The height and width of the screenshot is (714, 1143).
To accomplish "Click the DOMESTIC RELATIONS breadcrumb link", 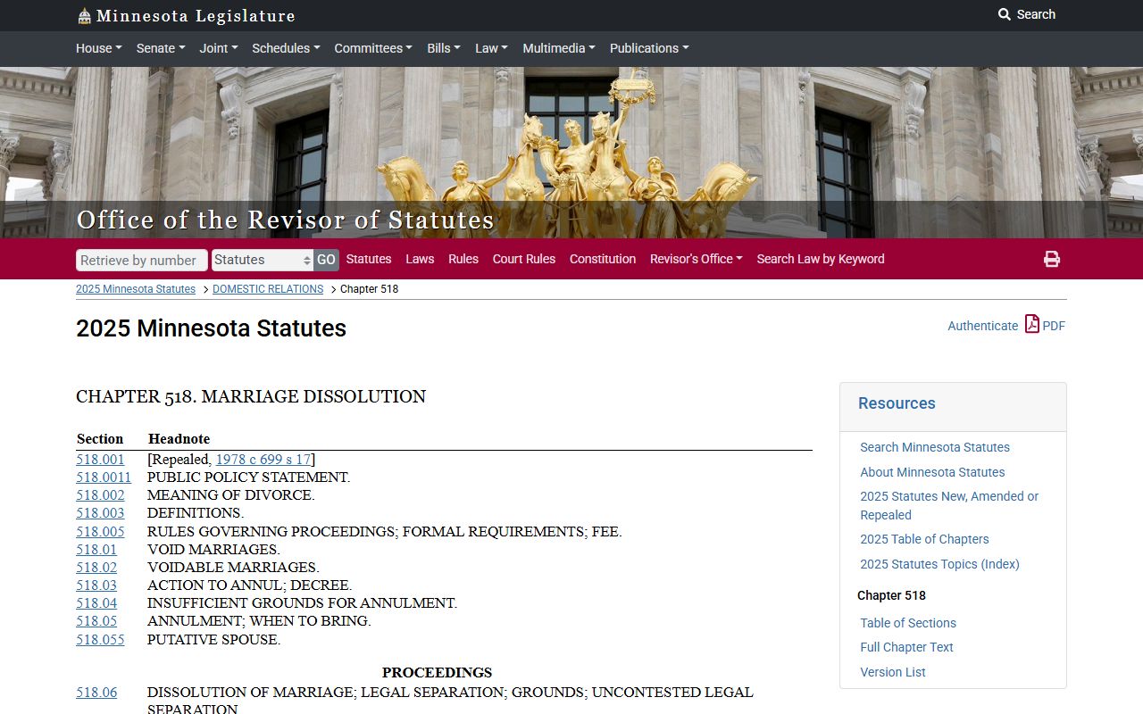I will (268, 289).
